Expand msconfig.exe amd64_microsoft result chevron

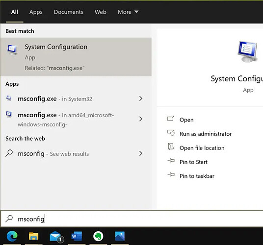[x=141, y=119]
